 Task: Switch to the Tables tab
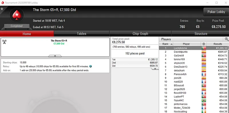pos(82,33)
